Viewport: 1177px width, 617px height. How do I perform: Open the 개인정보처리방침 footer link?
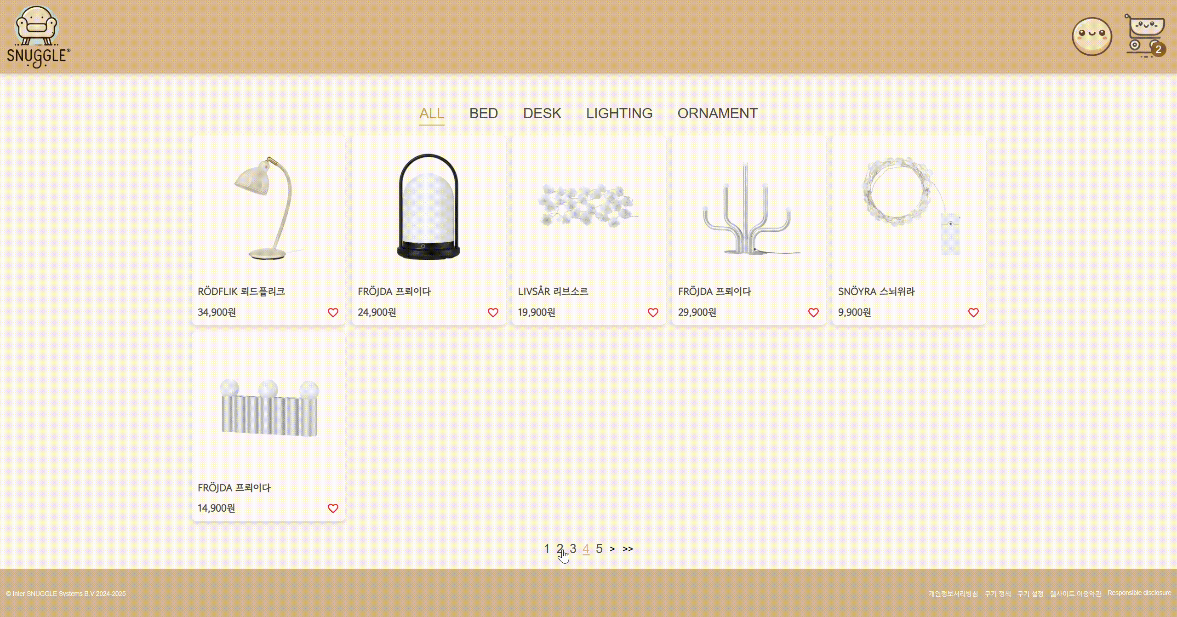click(x=953, y=594)
